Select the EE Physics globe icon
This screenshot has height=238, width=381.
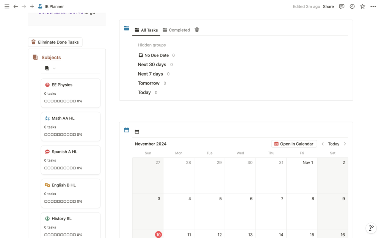47,85
